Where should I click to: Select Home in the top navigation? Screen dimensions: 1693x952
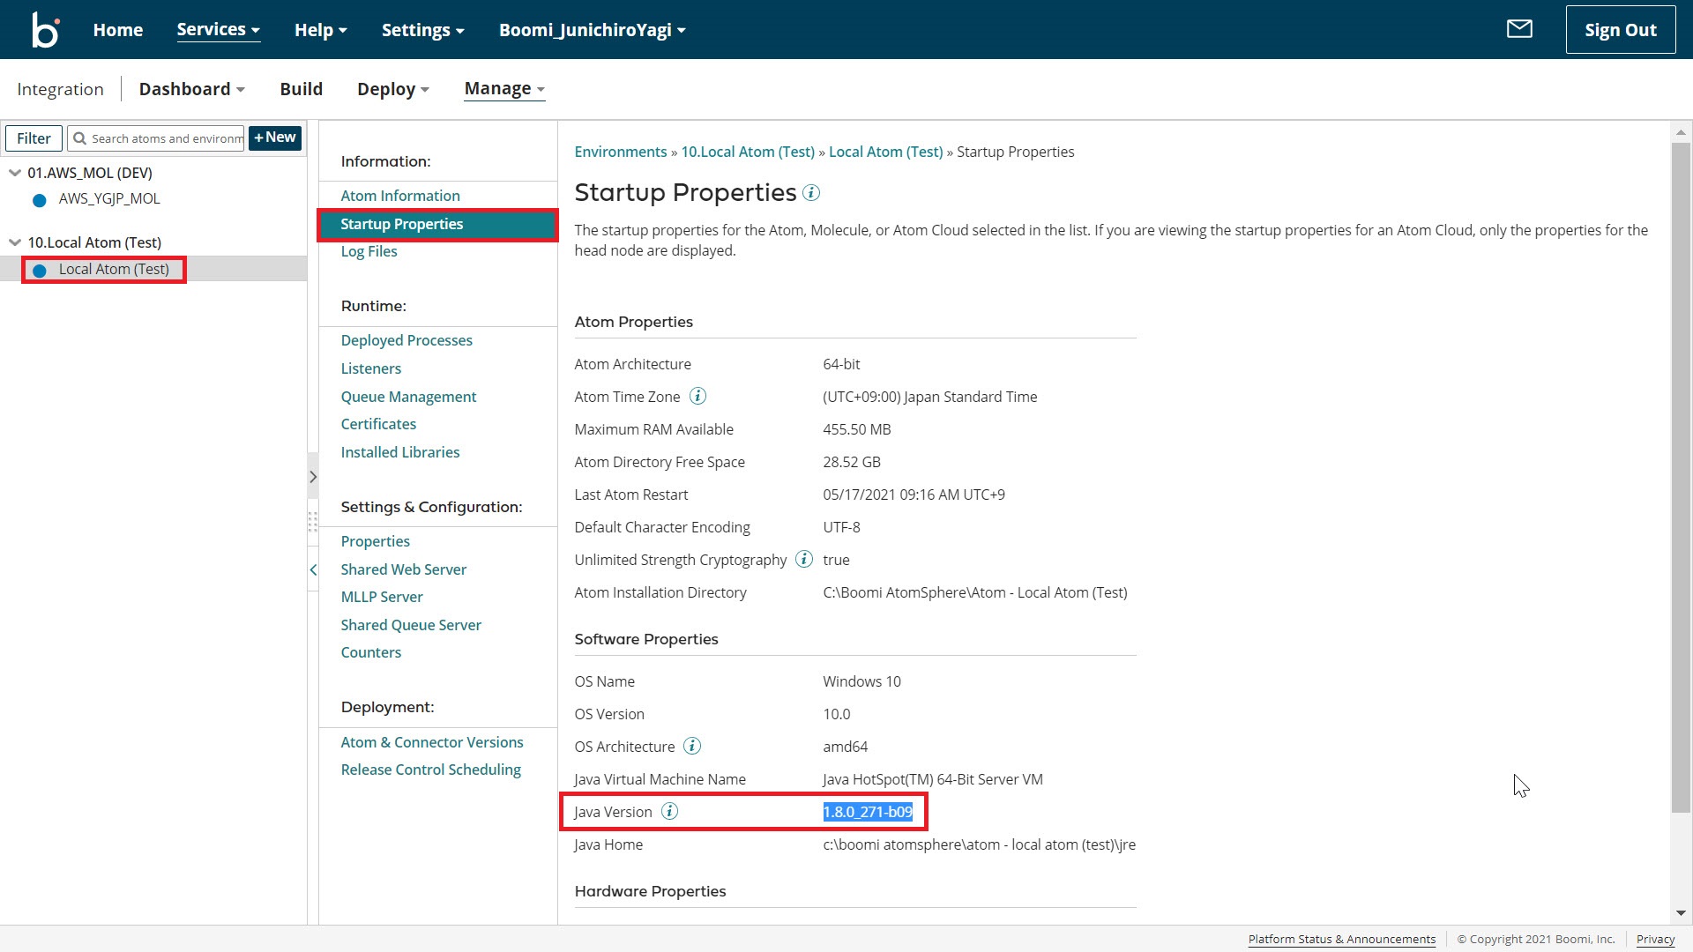tap(117, 29)
